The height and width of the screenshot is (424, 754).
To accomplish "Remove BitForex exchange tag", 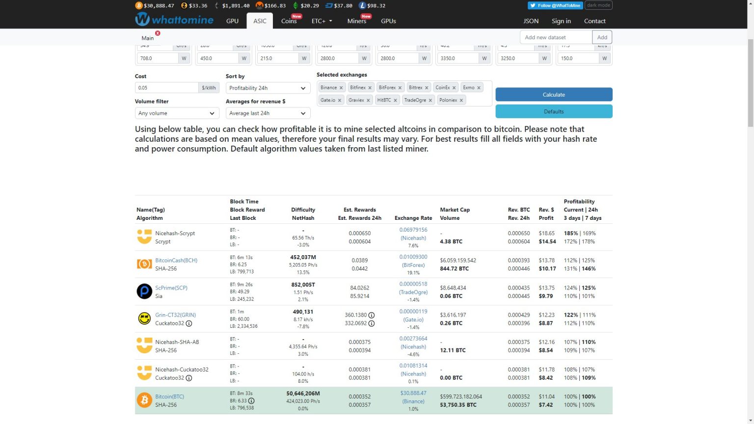I will point(400,88).
